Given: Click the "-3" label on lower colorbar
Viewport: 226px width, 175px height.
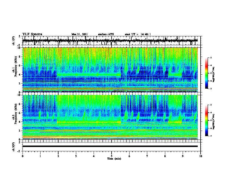Looking at the screenshot, I should coord(211,105).
